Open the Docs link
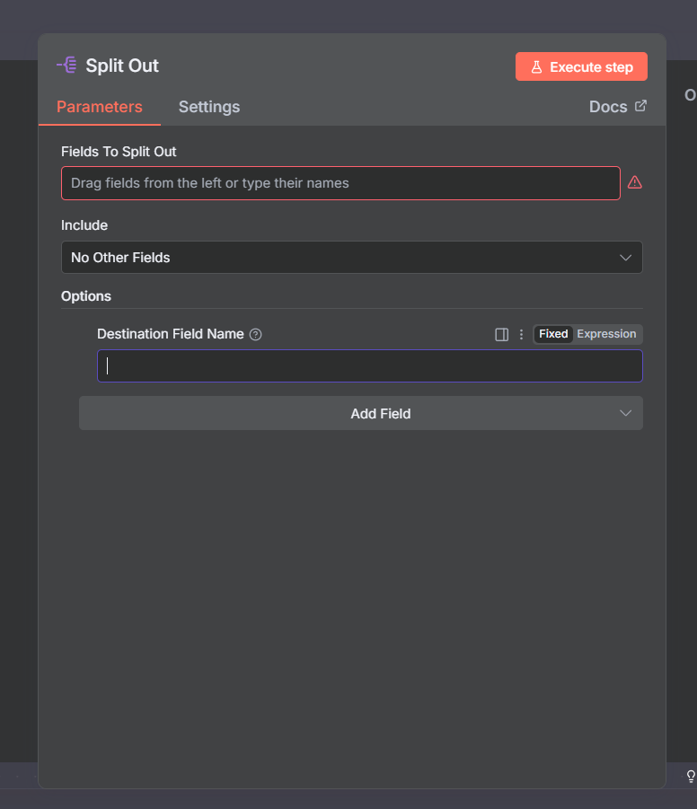 (x=608, y=107)
